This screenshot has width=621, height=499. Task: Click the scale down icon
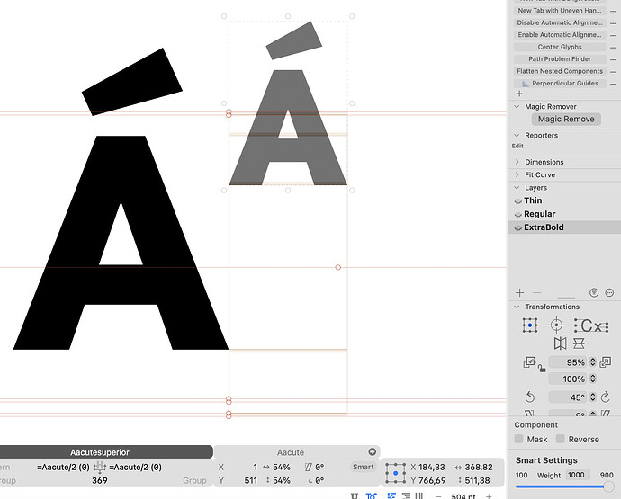click(530, 362)
